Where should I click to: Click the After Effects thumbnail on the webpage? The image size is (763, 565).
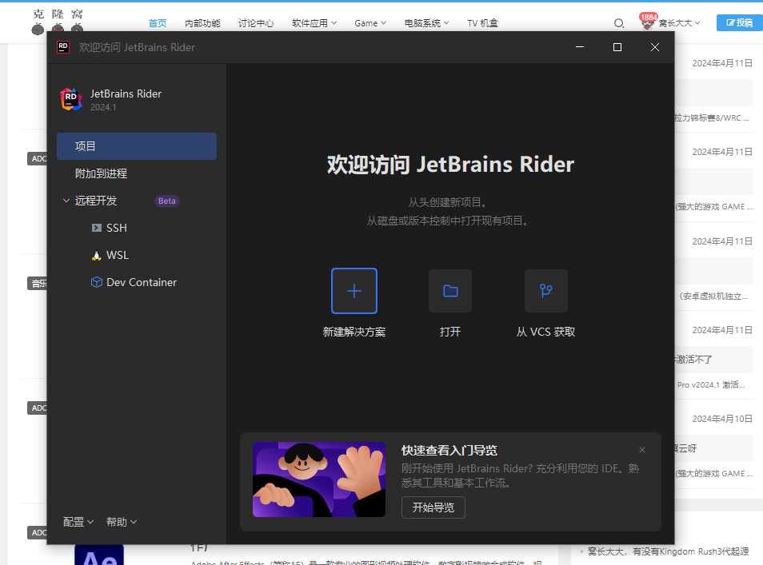pos(99,555)
